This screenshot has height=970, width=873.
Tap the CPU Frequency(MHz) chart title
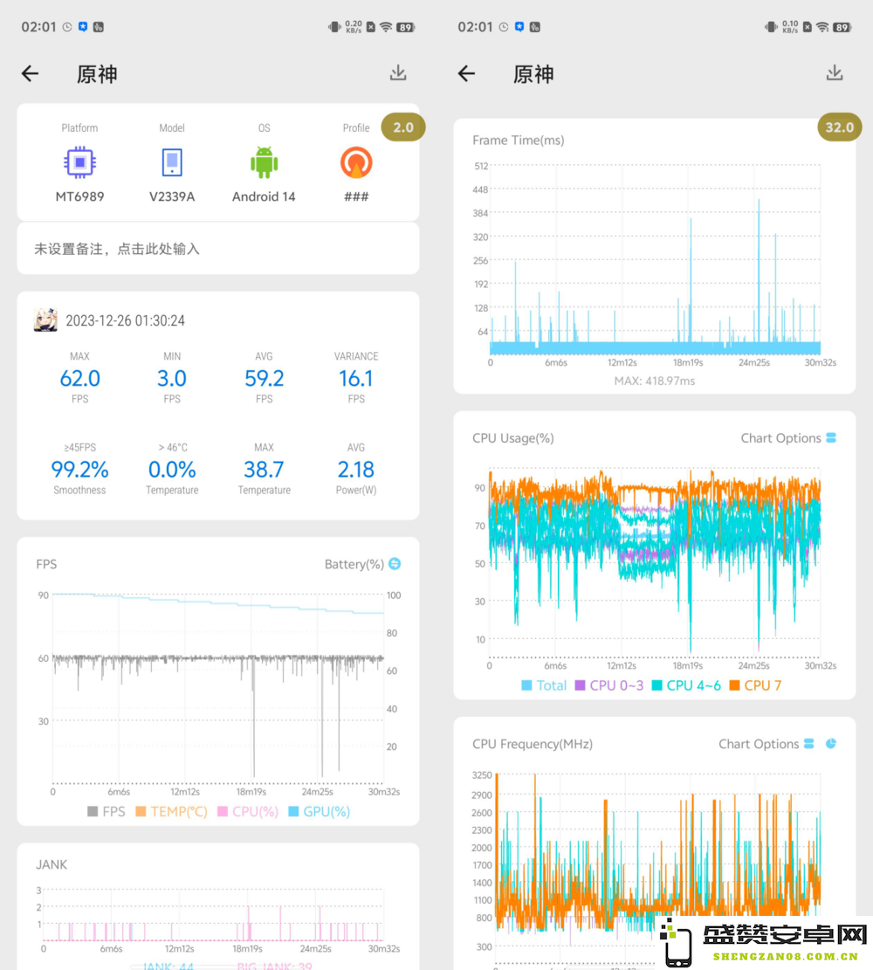(532, 744)
